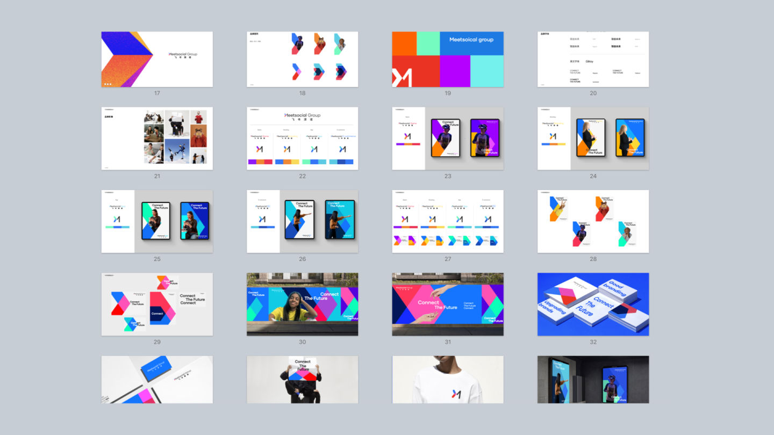Viewport: 774px width, 435px height.
Task: Select slide 29 with scattered Connect cards
Action: [x=157, y=304]
